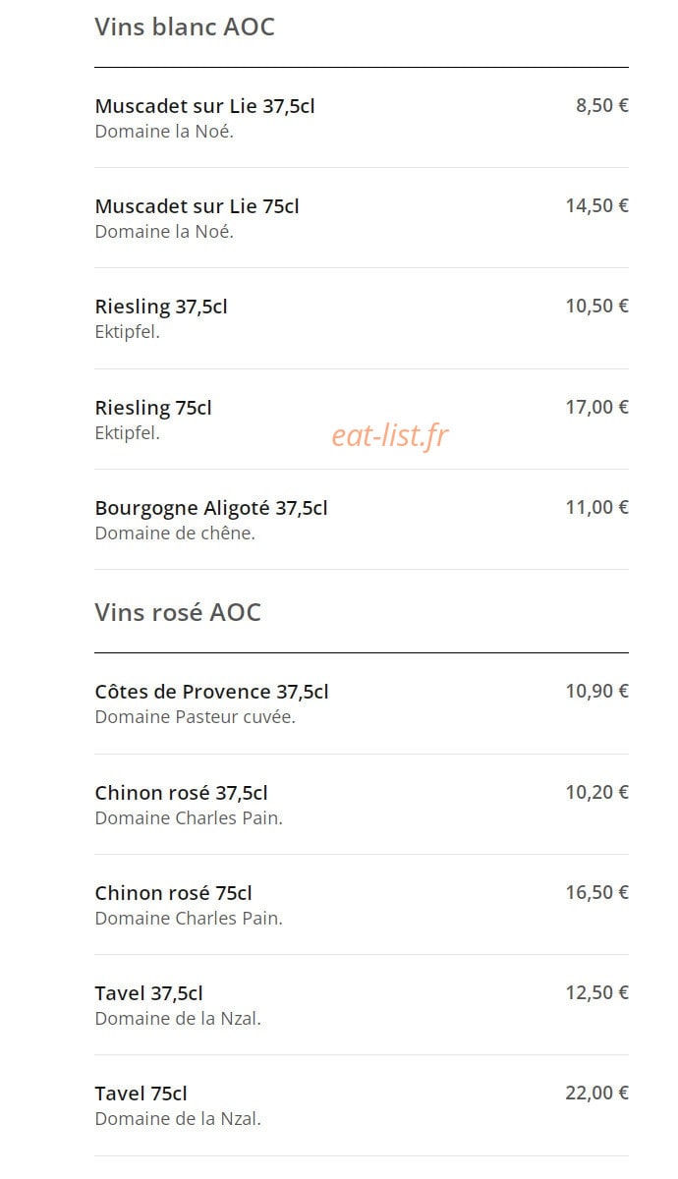Screen dimensions: 678x1179
Task: Click the 10,90 € price
Action: 597,691
